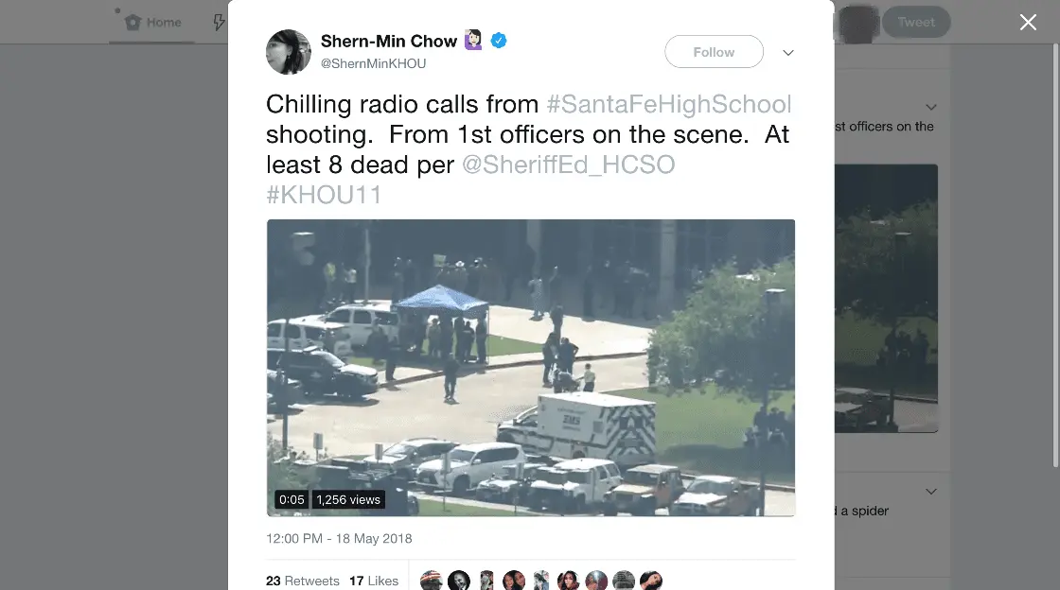1060x590 pixels.
Task: Open Moments lightning bolt icon
Action: [x=219, y=23]
